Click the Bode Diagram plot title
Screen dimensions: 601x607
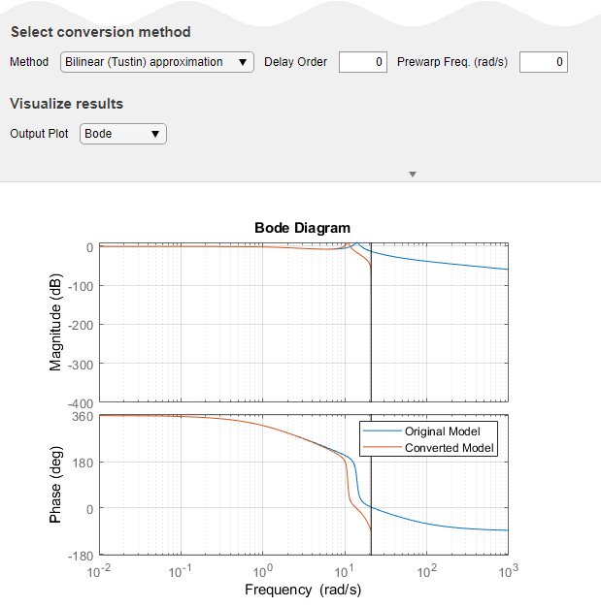(x=302, y=228)
